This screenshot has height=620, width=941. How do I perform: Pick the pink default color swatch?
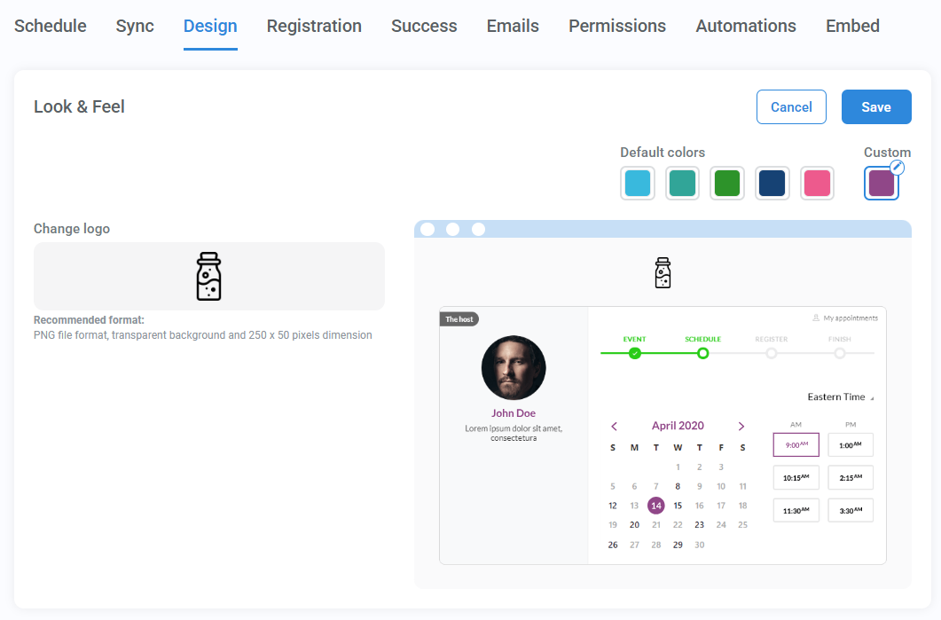click(817, 183)
